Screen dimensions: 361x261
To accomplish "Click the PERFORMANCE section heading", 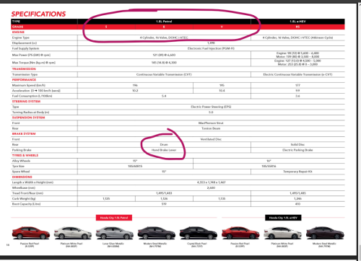I will tap(24, 80).
